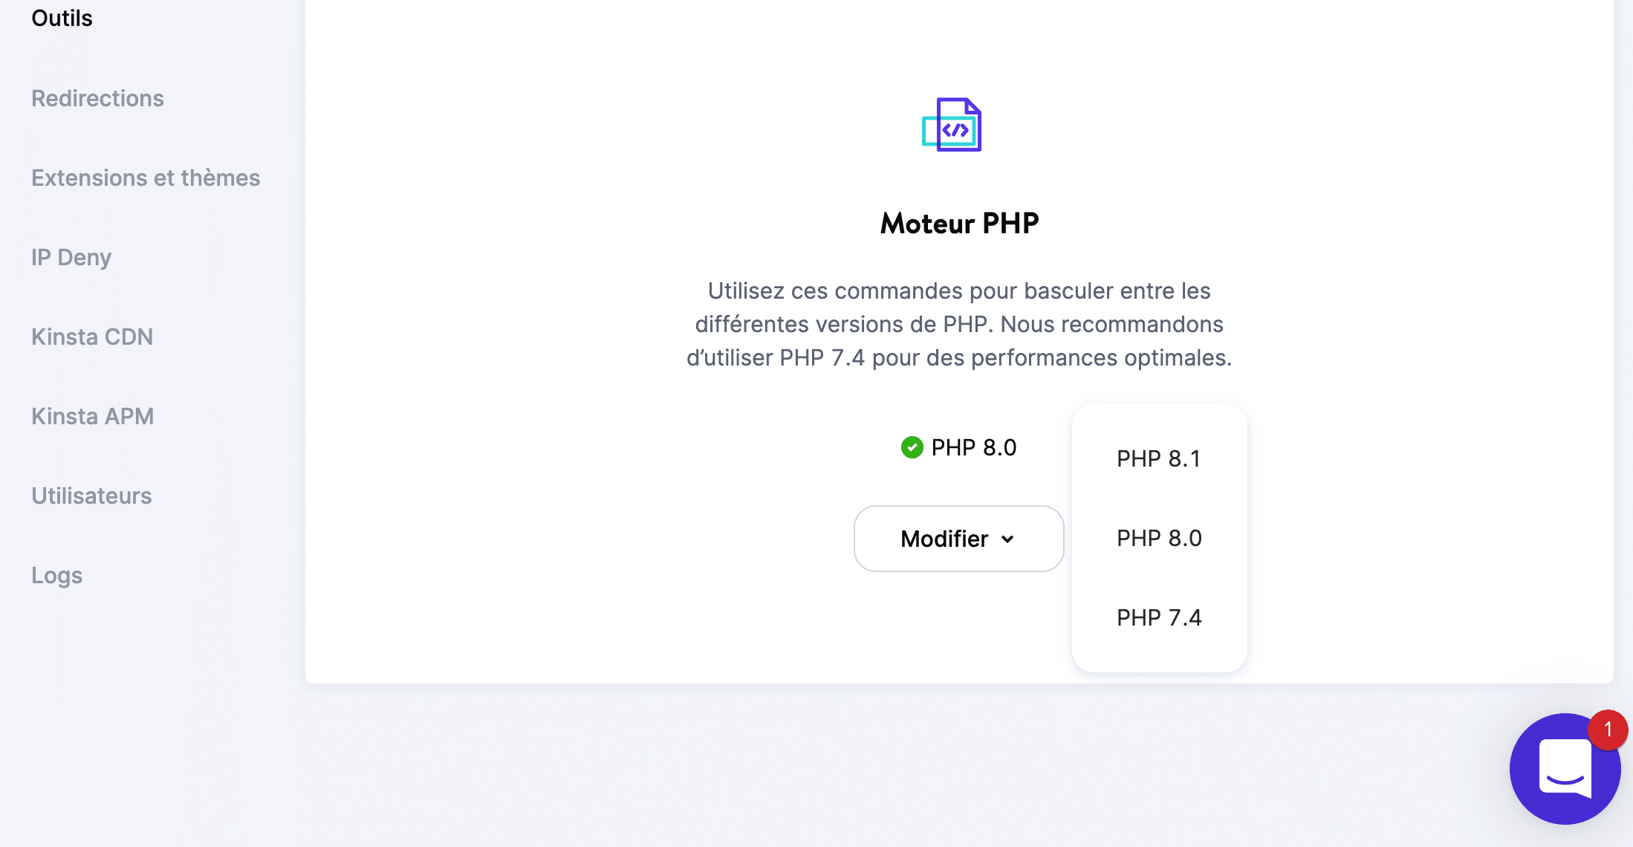Screen dimensions: 1633x847
Task: Access Kinsta APM tool icon
Action: (x=93, y=415)
